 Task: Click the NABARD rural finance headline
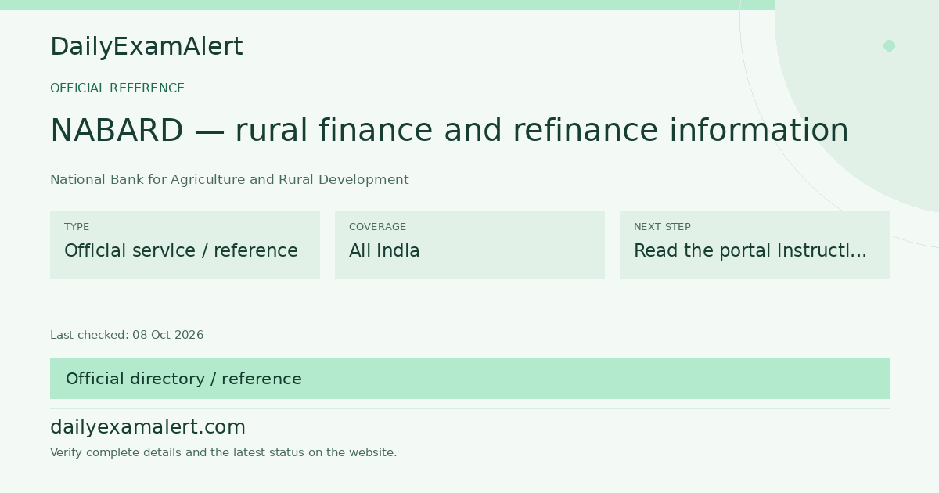449,131
